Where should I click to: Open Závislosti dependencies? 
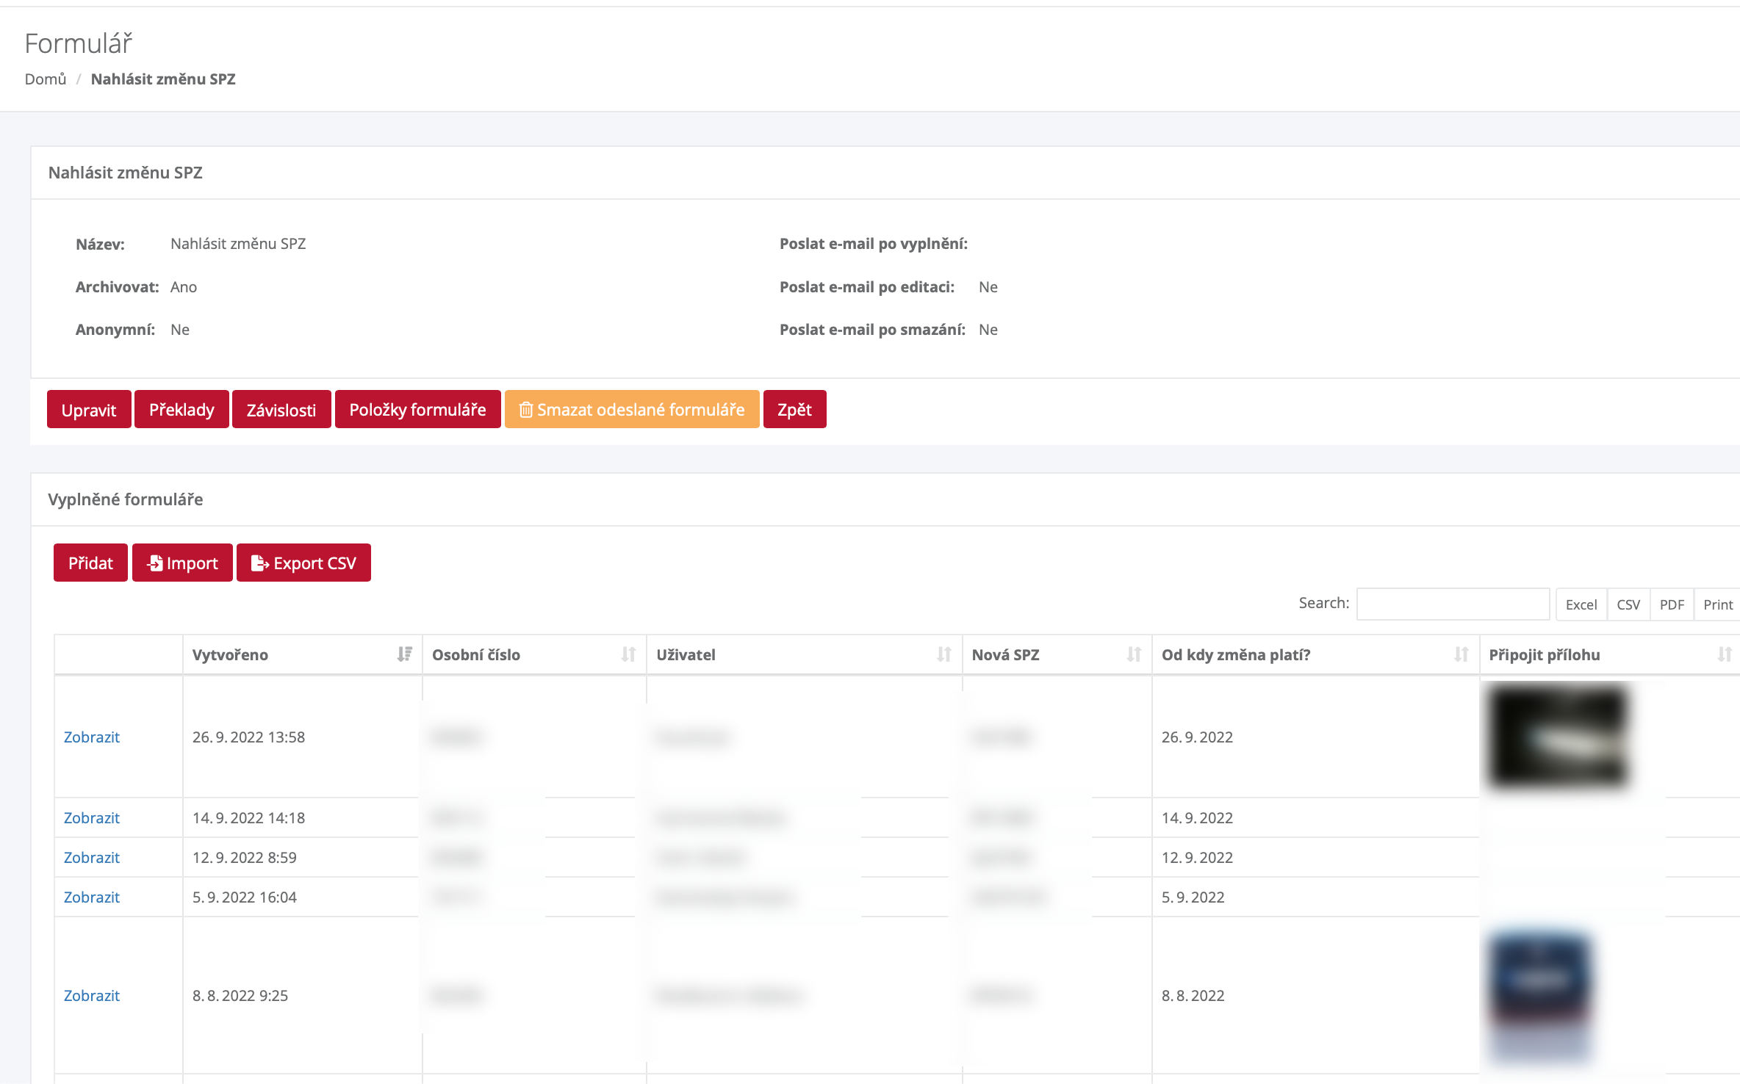pyautogui.click(x=281, y=410)
